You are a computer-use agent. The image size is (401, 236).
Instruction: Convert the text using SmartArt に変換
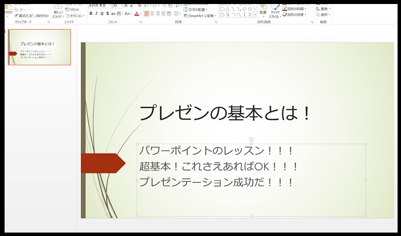point(200,16)
